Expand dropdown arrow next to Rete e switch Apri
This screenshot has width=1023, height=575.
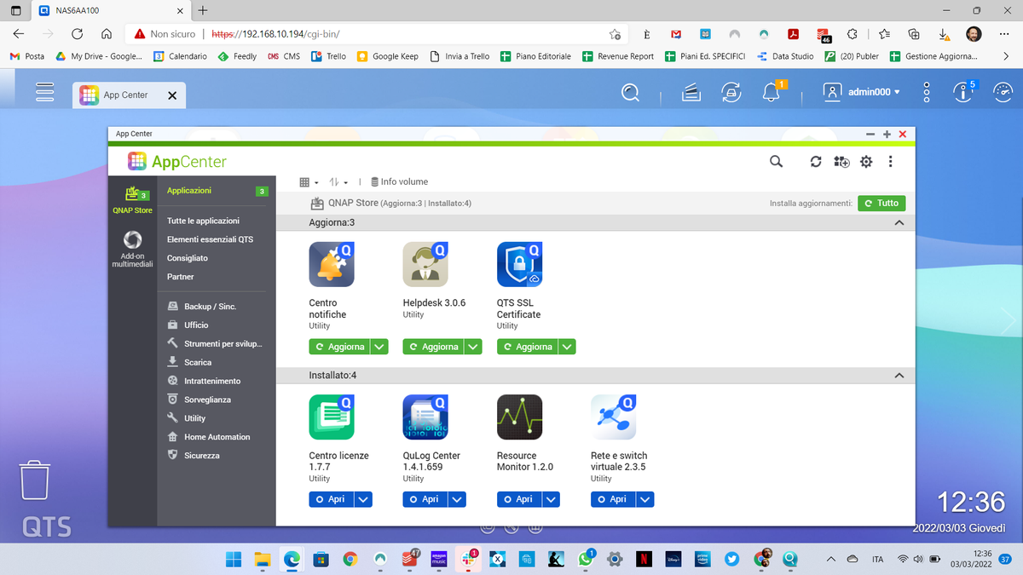(644, 499)
